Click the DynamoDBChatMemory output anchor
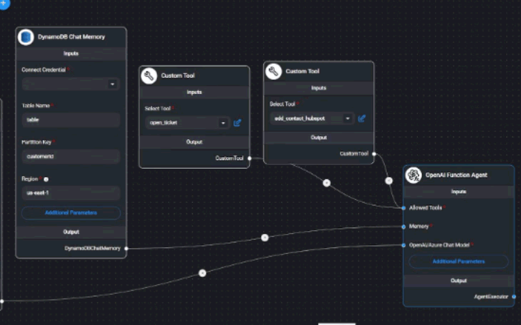This screenshot has height=325, width=521. click(126, 248)
